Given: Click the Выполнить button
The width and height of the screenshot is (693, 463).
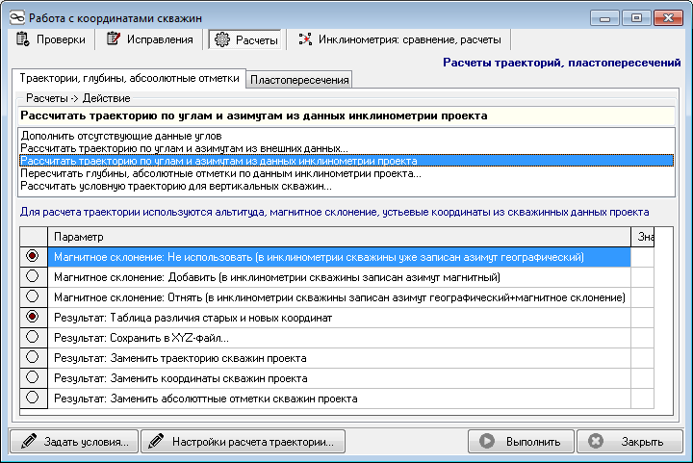Looking at the screenshot, I should tap(521, 442).
